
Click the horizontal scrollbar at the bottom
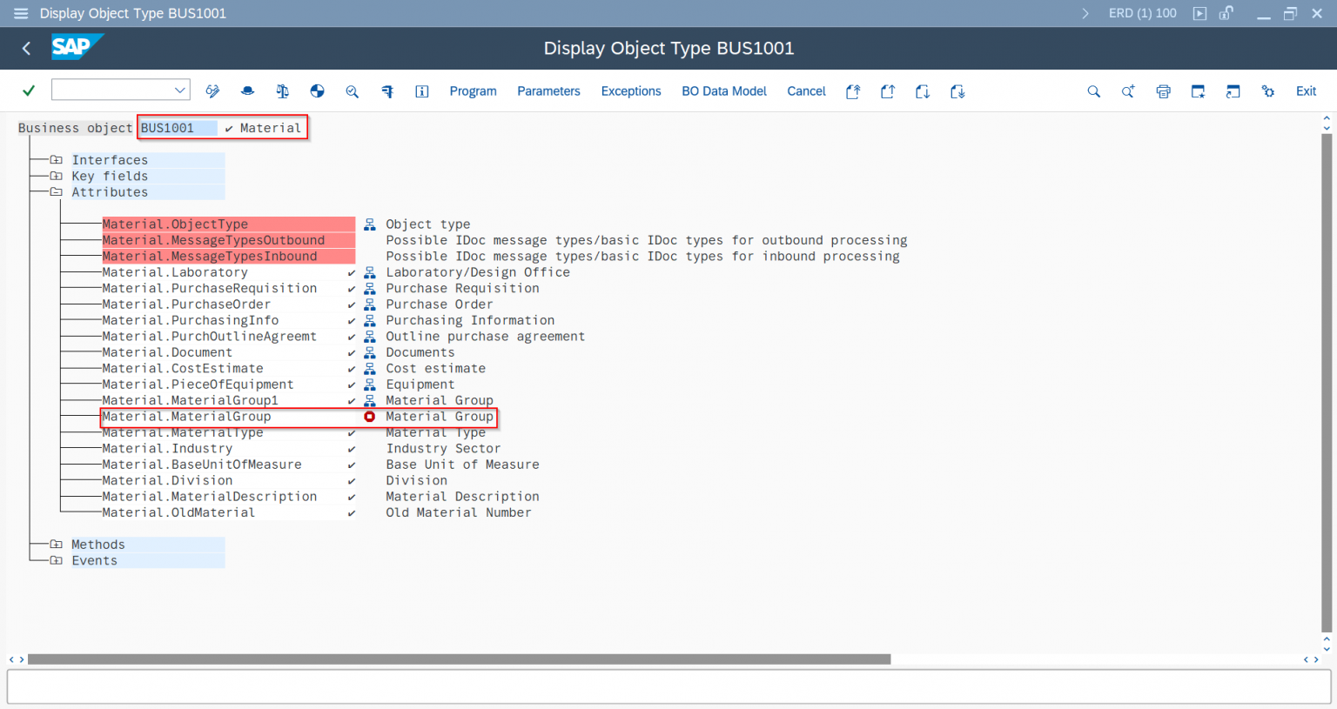[x=459, y=659]
